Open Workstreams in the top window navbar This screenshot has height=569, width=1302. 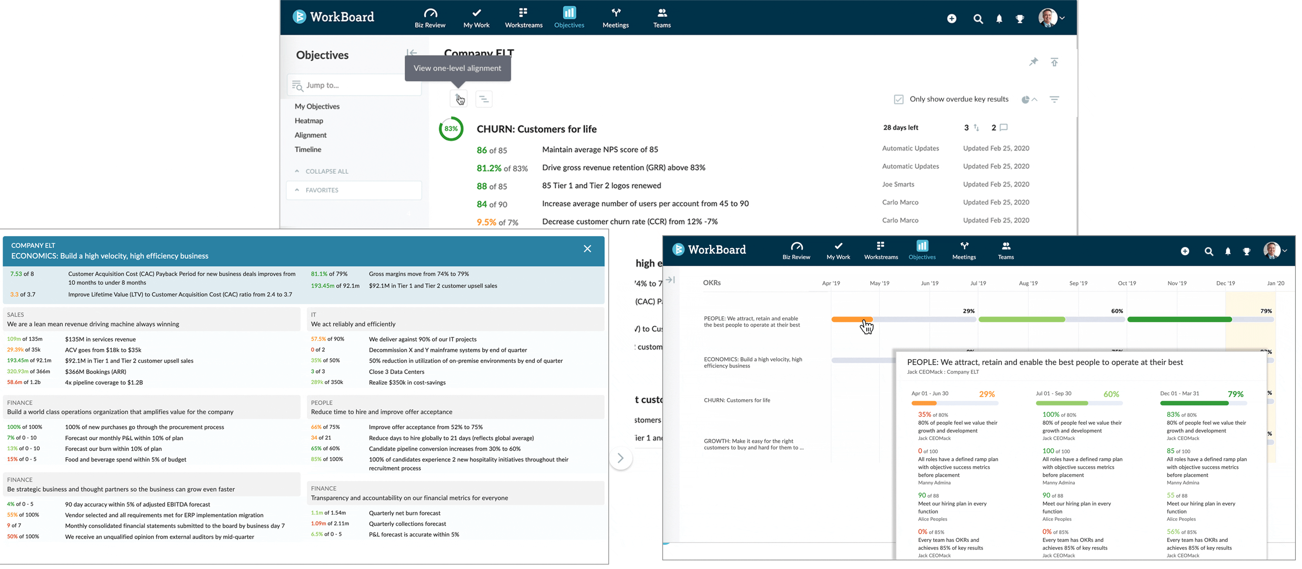(523, 18)
